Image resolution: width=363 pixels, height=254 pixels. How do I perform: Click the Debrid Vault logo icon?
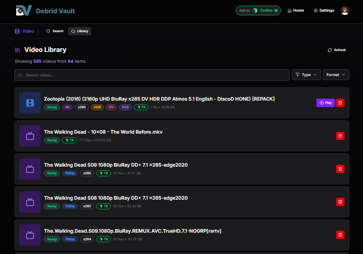(24, 10)
